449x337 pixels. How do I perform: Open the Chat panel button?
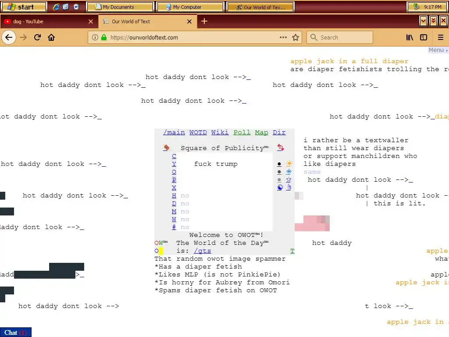tap(15, 333)
